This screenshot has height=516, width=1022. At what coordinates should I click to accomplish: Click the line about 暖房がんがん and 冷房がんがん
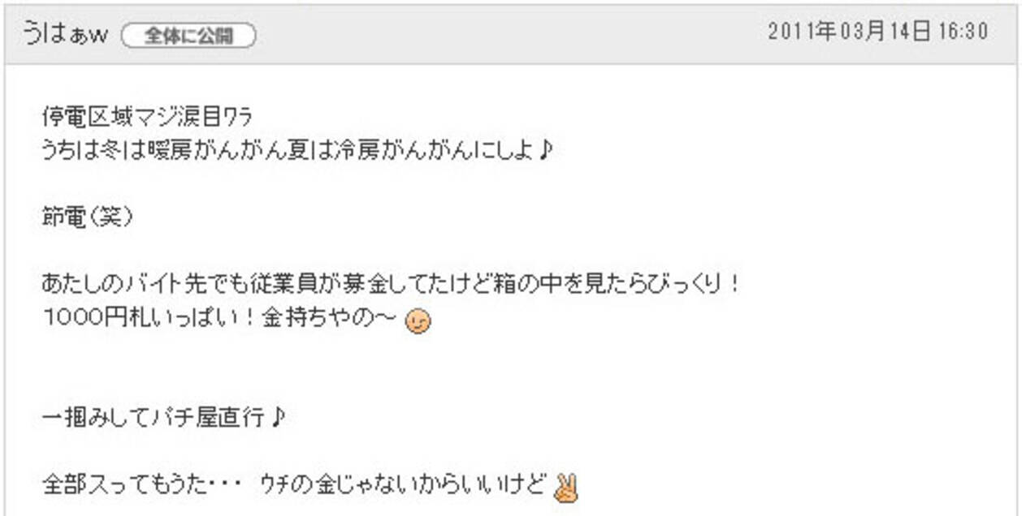point(297,152)
